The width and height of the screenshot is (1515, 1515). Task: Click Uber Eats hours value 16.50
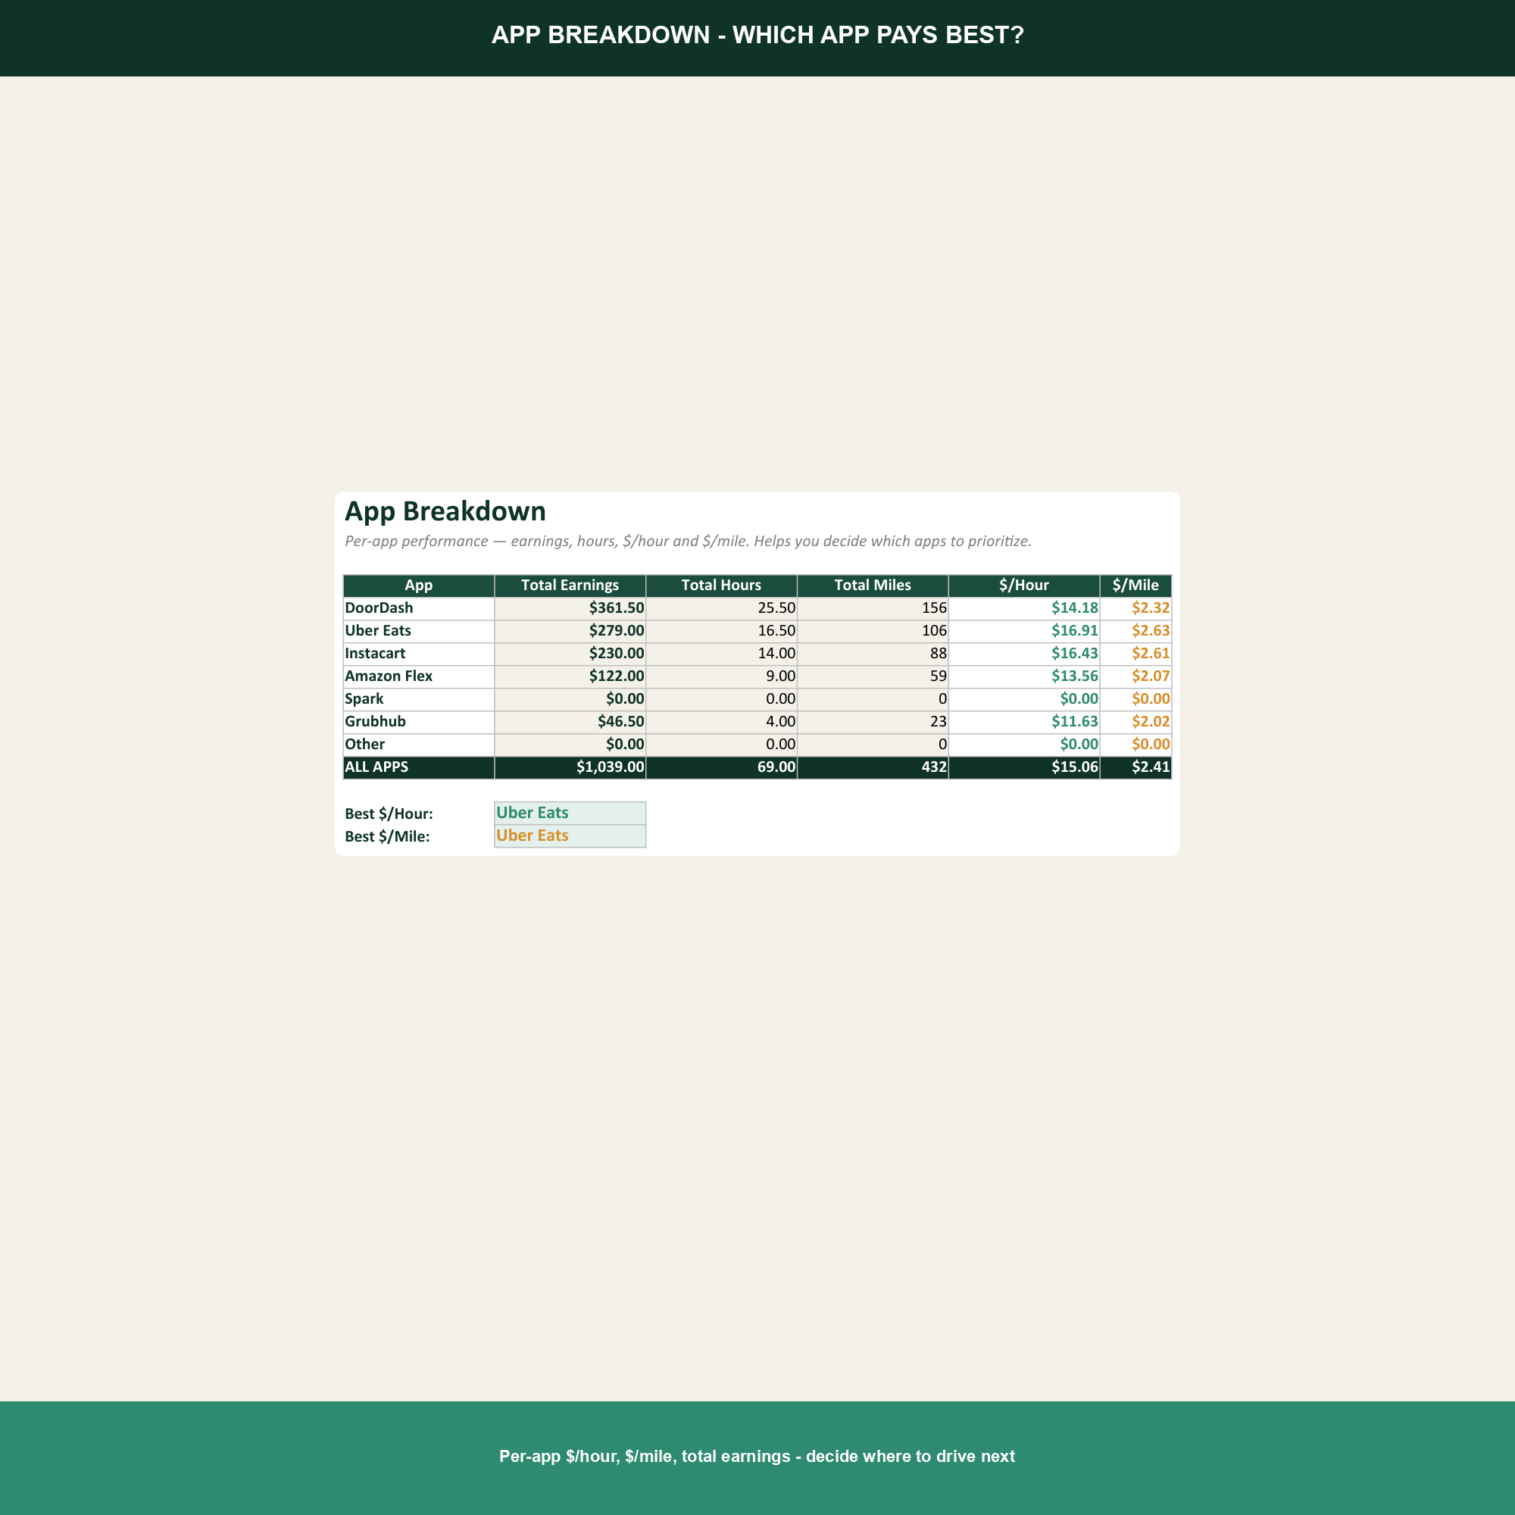click(721, 631)
